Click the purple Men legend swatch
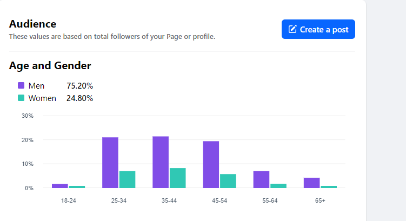406x221 pixels. [21, 85]
